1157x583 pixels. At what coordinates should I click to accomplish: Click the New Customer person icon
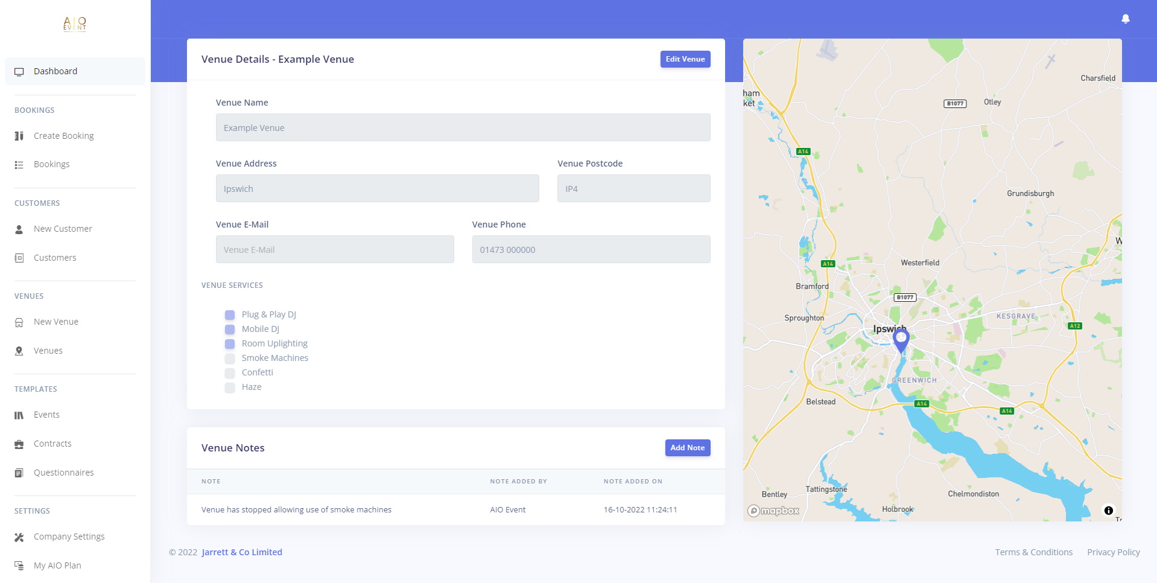pos(19,229)
